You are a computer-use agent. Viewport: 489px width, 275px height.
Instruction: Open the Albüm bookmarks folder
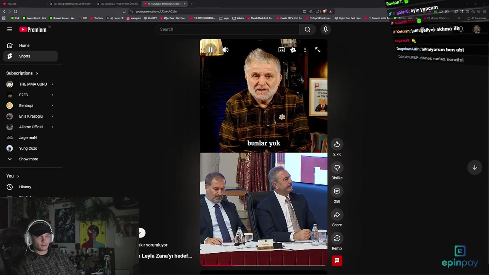[238, 18]
